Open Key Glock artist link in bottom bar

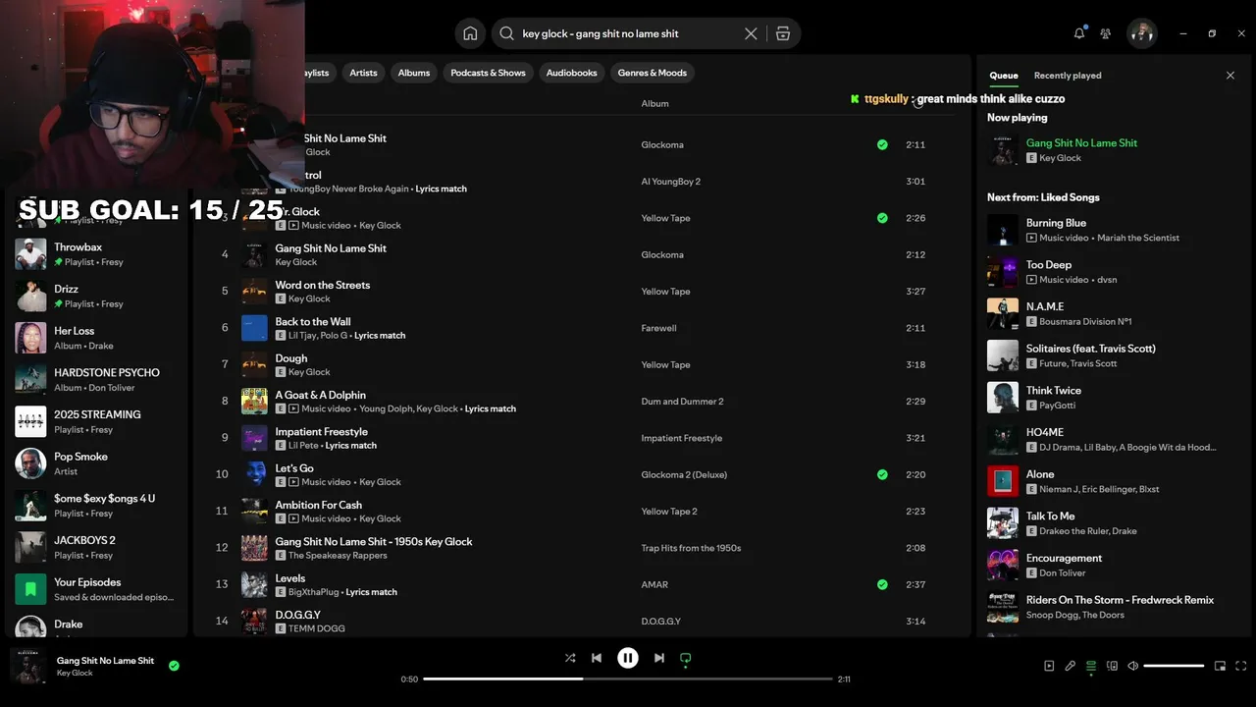pyautogui.click(x=75, y=673)
